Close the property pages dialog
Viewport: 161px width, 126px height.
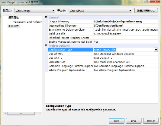coord(155,1)
